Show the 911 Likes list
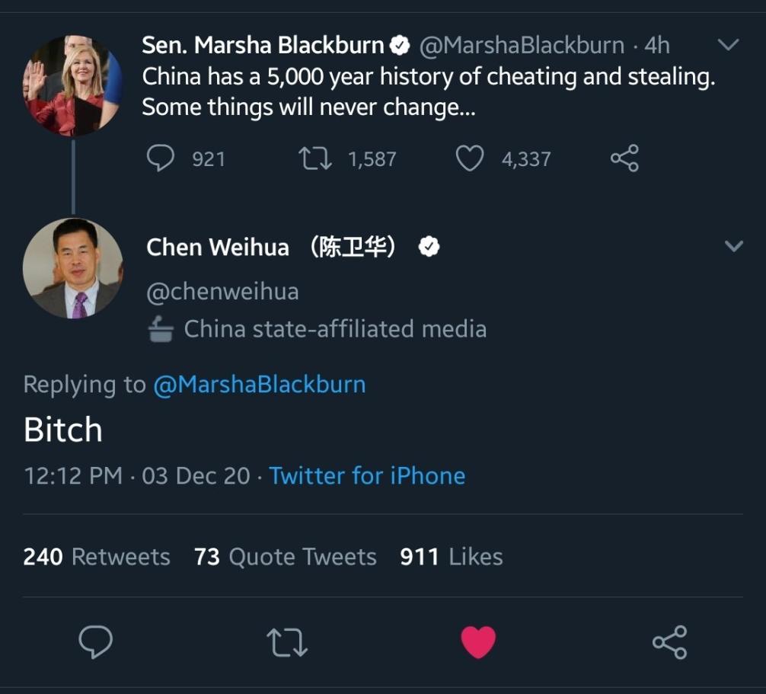 pos(452,557)
